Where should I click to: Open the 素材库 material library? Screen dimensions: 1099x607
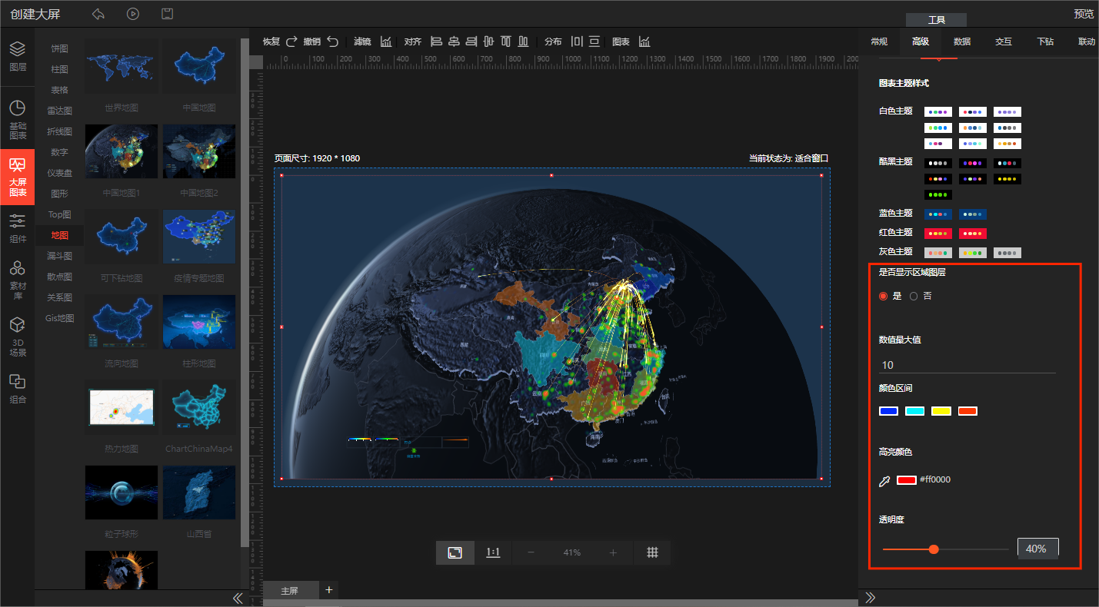(17, 279)
